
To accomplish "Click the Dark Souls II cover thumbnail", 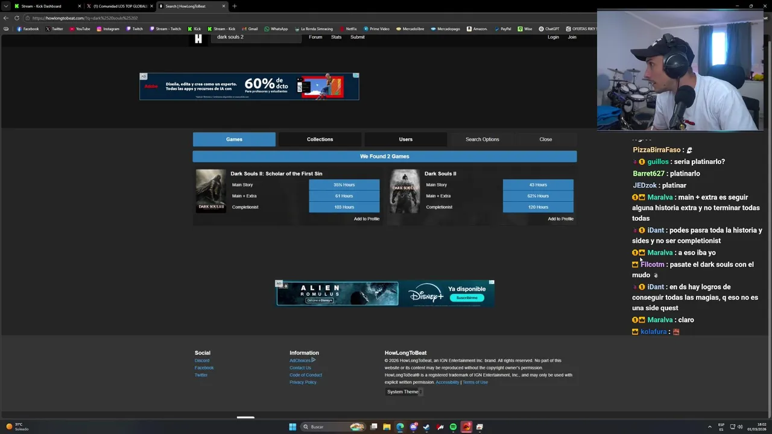I will tap(405, 191).
